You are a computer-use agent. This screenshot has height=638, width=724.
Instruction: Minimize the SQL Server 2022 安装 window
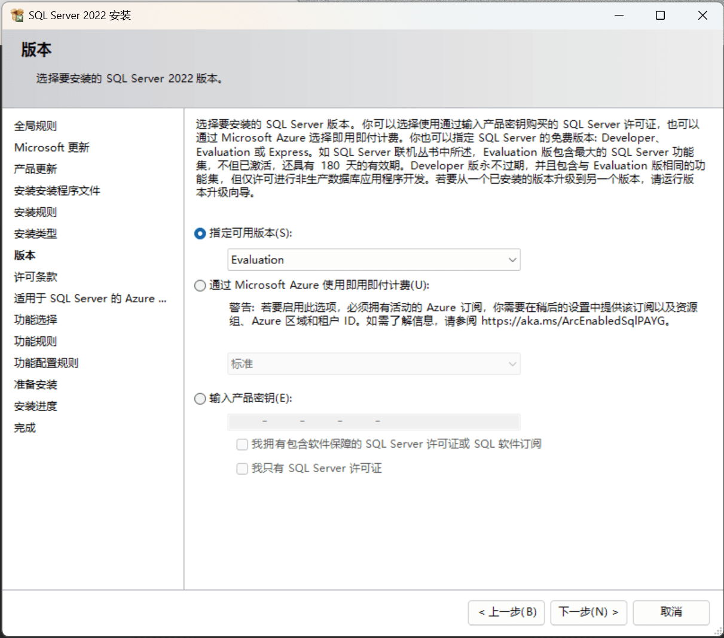[x=619, y=15]
